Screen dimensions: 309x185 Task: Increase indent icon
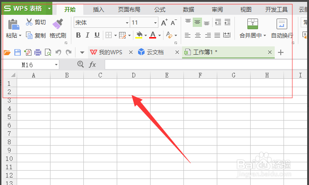227,22
